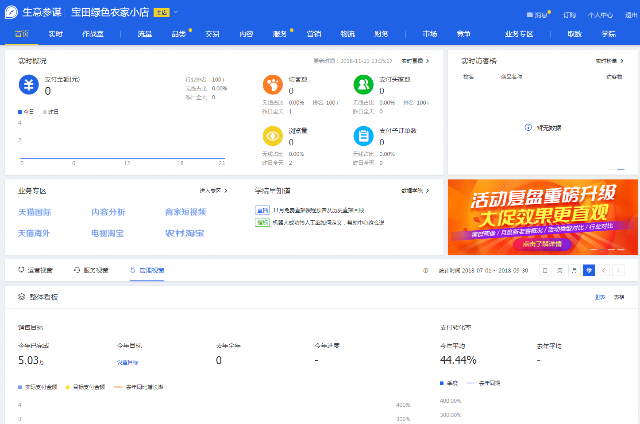Toggle 去年同期 legend in conversion chart
Image resolution: width=640 pixels, height=424 pixels.
(484, 383)
